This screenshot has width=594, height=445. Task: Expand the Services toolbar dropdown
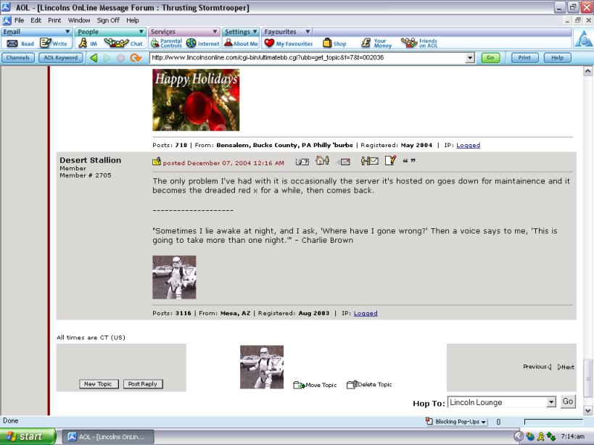[x=215, y=32]
